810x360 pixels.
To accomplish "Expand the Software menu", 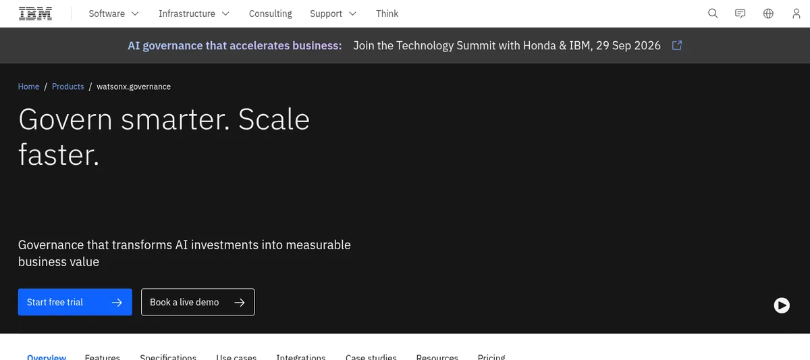I will click(x=113, y=14).
